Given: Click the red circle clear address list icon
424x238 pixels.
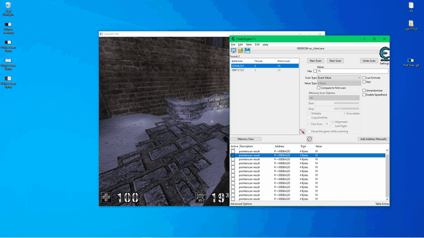Looking at the screenshot, I should coord(309,139).
